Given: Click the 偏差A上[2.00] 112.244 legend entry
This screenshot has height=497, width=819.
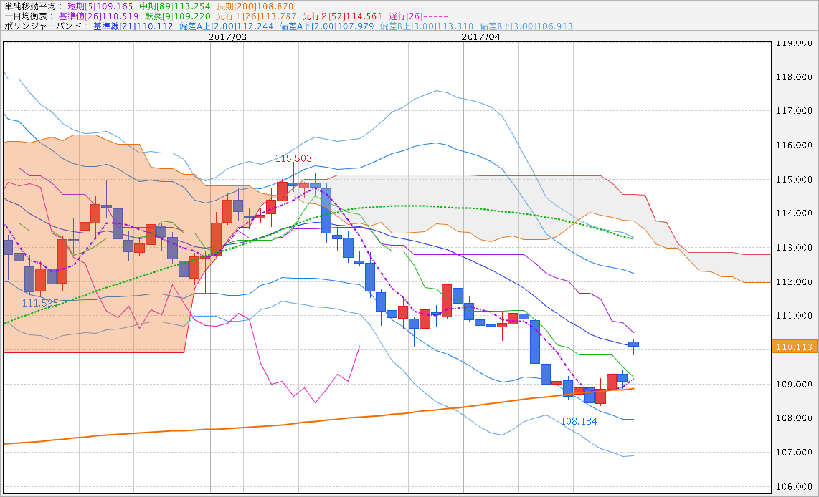Looking at the screenshot, I should pos(226,26).
